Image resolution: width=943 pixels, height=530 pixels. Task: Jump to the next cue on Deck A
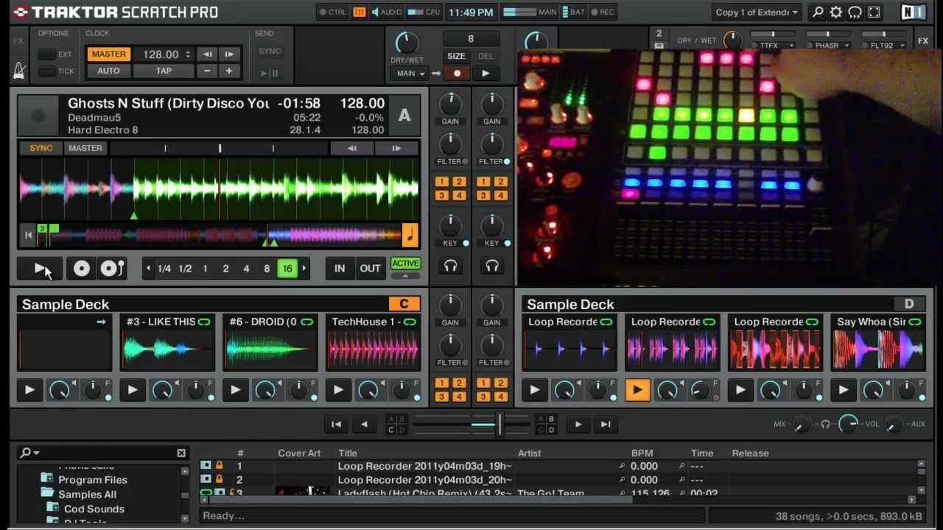396,148
